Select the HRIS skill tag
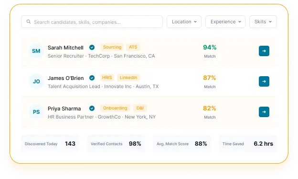 click(x=107, y=78)
